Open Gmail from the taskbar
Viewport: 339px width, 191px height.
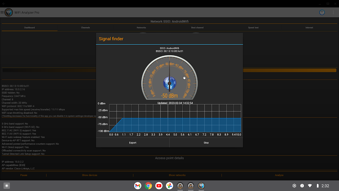point(138,186)
